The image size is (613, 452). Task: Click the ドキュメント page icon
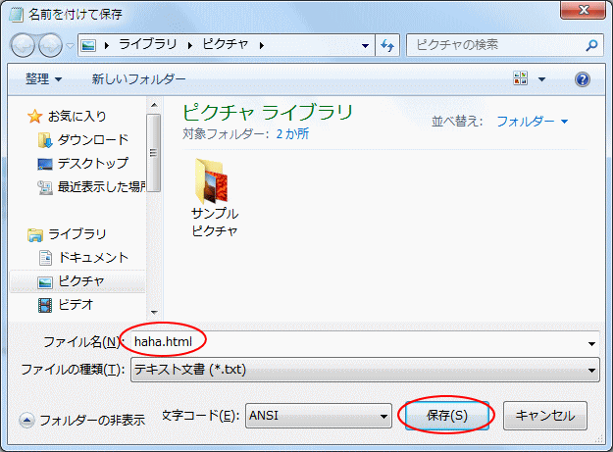coord(45,258)
